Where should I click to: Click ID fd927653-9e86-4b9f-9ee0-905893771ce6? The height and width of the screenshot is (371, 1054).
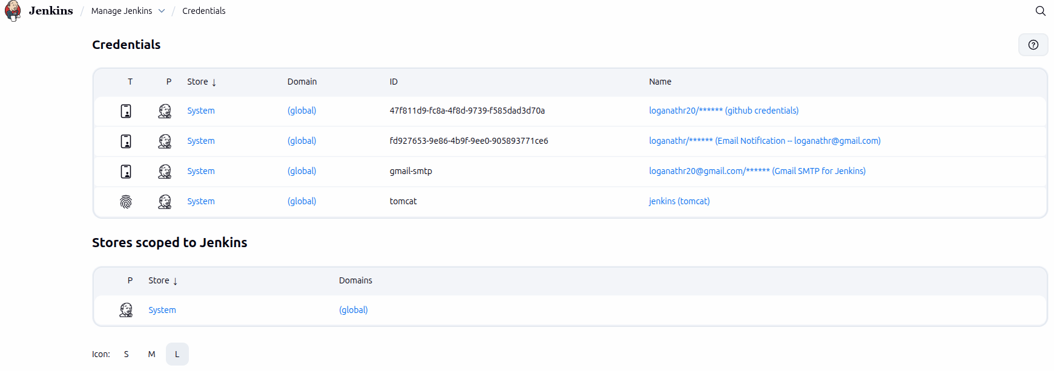tap(469, 141)
